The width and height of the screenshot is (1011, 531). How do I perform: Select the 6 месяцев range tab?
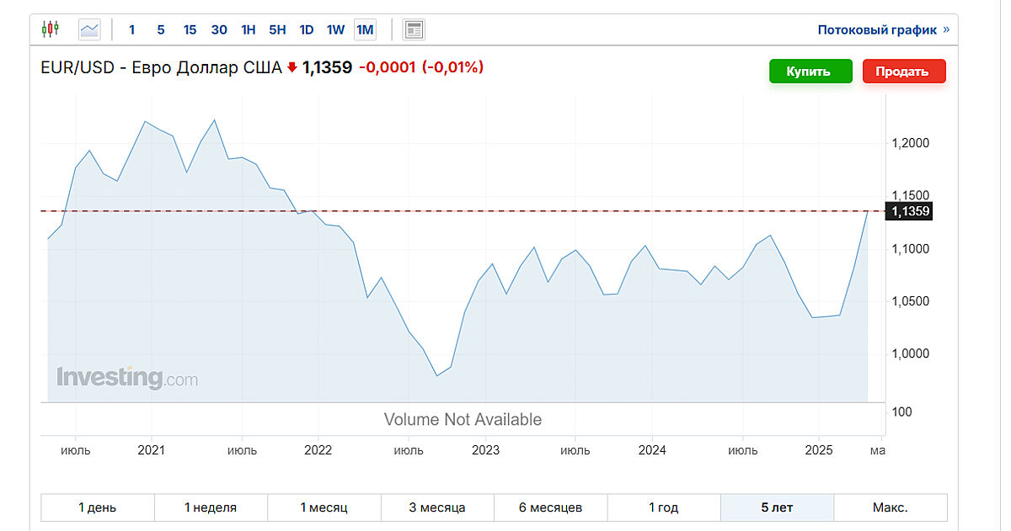[x=550, y=507]
